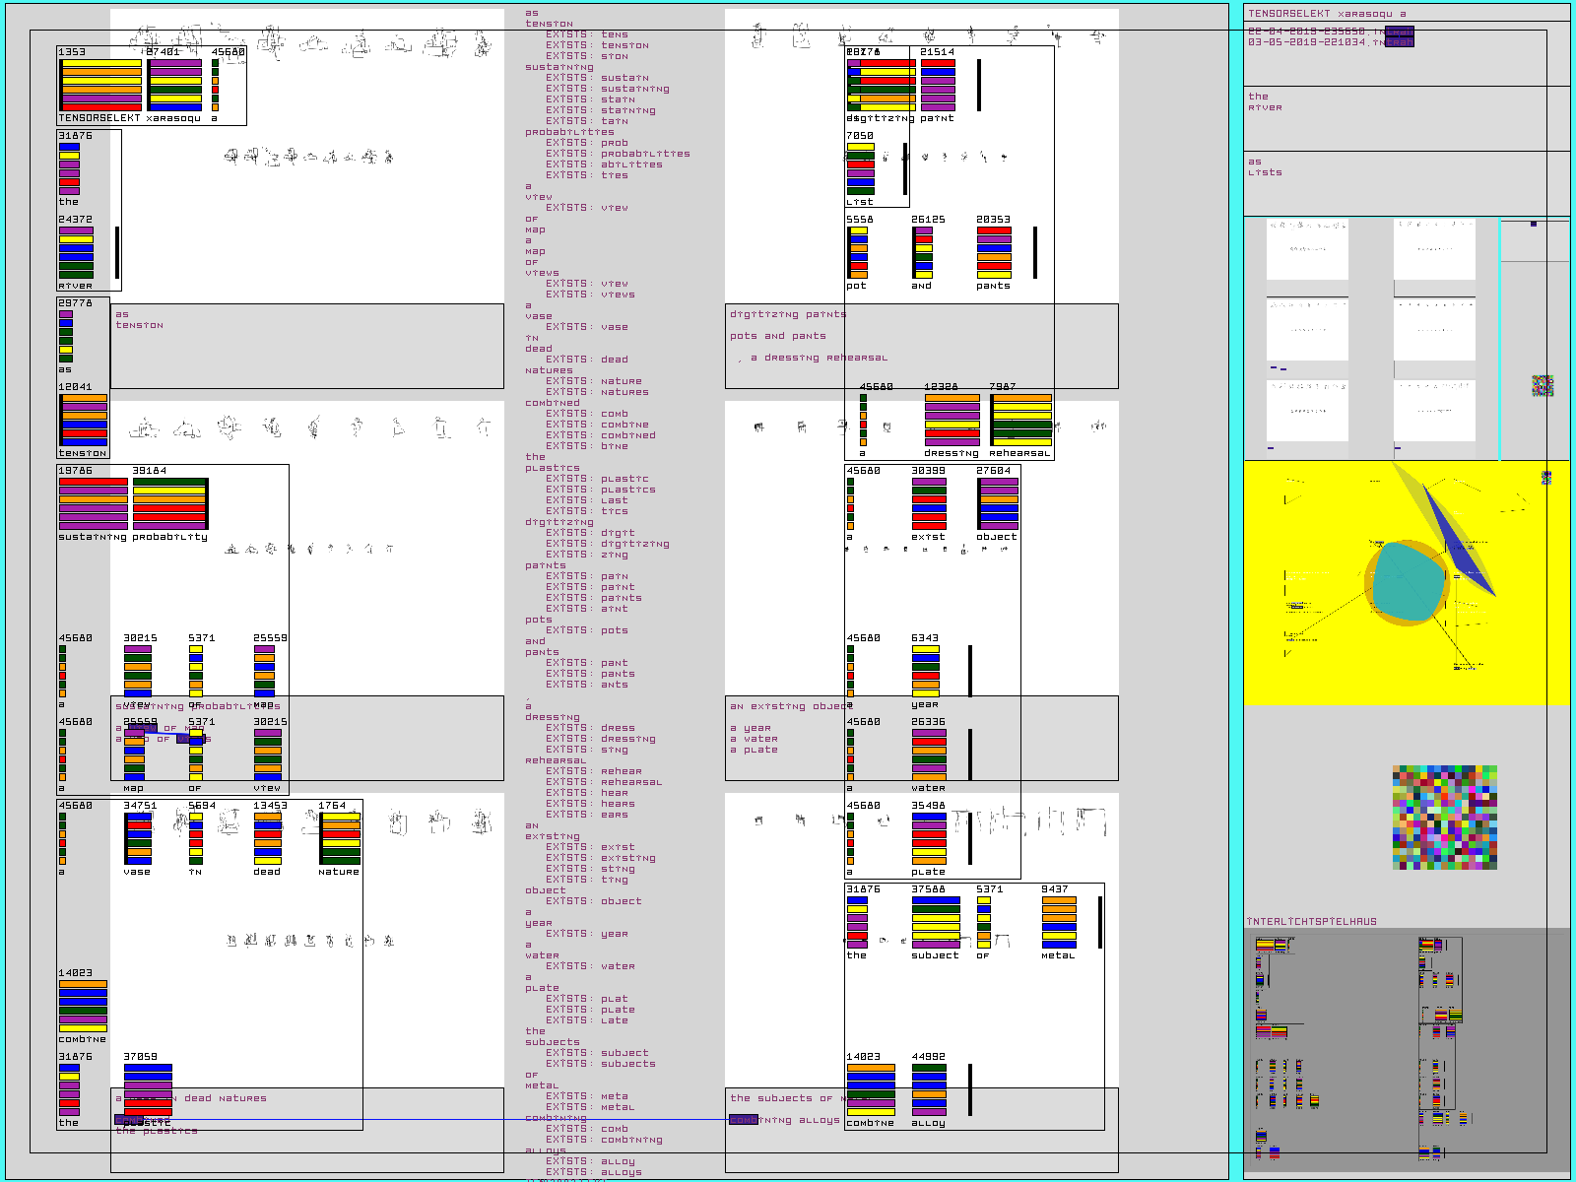This screenshot has width=1576, height=1182.
Task: Choose the 'probability' color-bar token
Action: [169, 504]
